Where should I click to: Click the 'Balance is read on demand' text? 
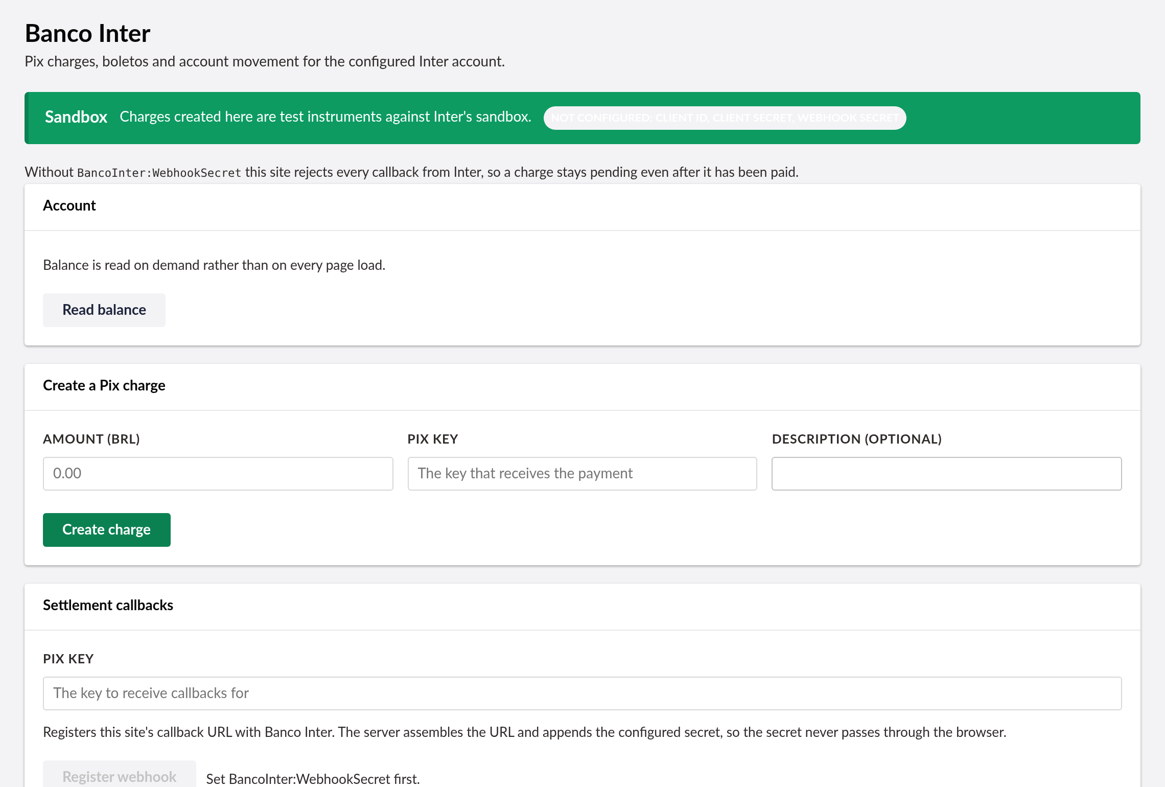[x=214, y=265]
